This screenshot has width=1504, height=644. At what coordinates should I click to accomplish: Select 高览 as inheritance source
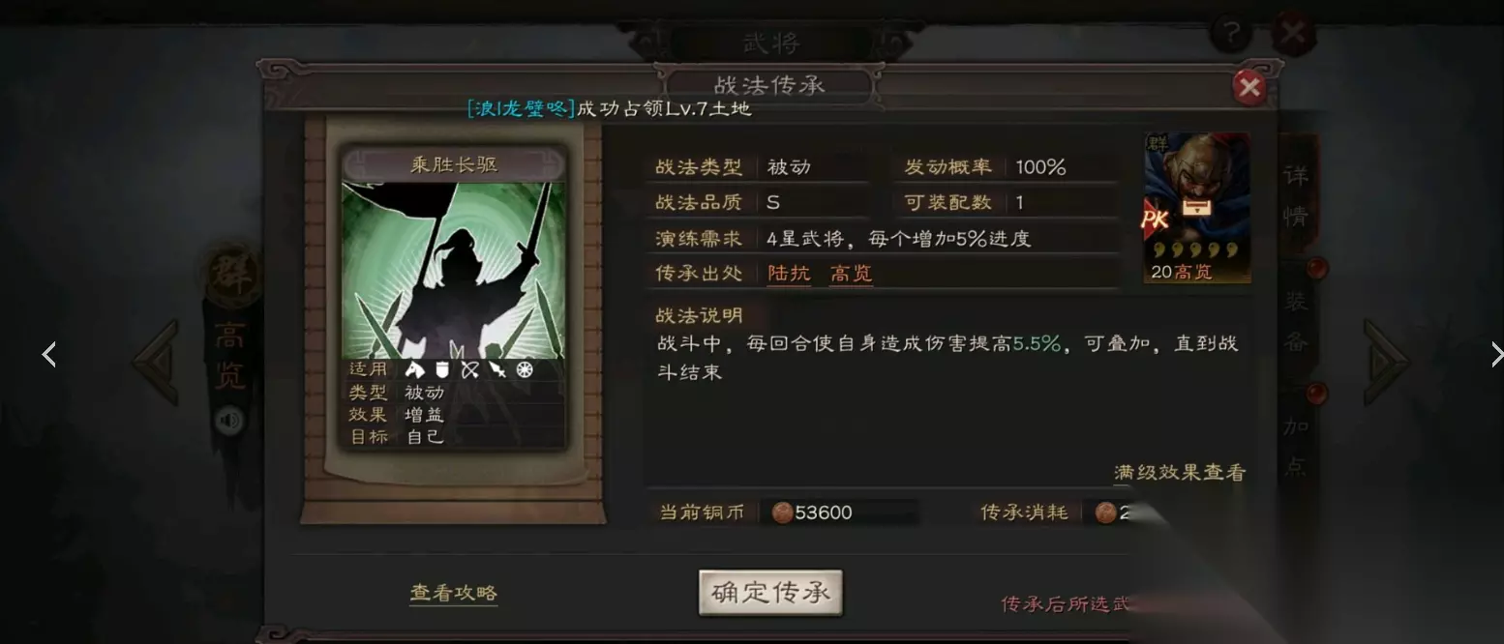click(x=851, y=274)
